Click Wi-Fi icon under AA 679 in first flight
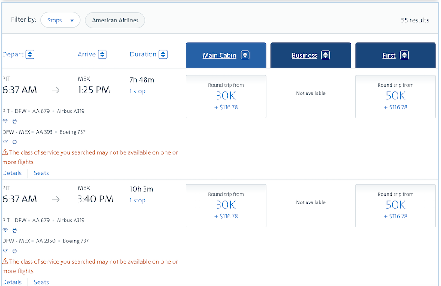The height and width of the screenshot is (286, 441). click(x=5, y=121)
